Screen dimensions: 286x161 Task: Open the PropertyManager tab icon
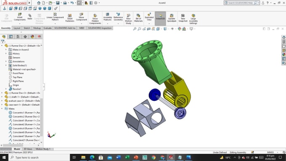click(11, 37)
